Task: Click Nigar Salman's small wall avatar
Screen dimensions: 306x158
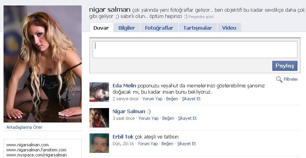Action: pyautogui.click(x=99, y=118)
